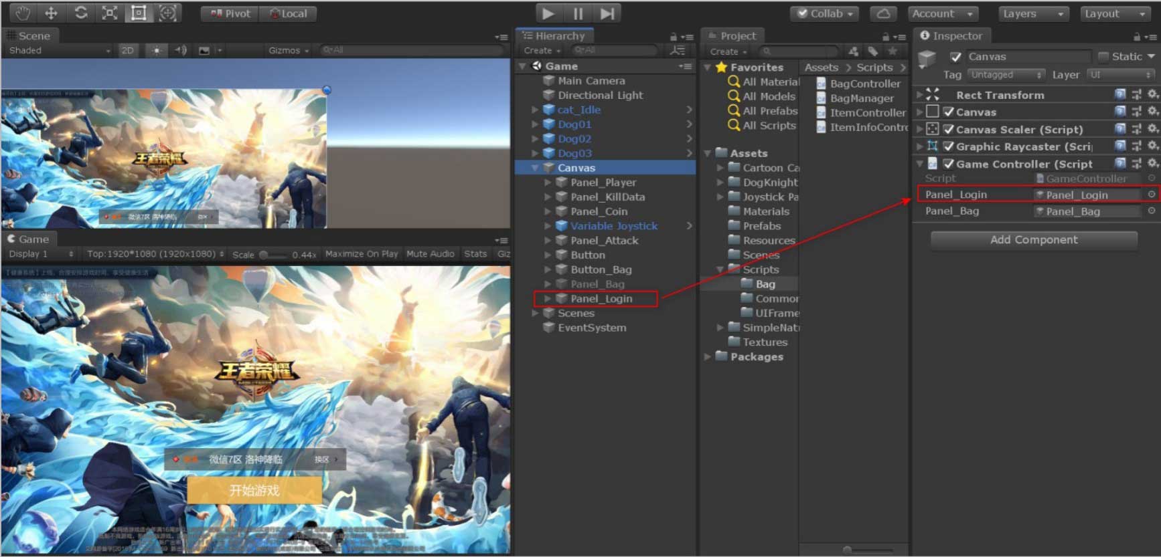
Task: Click the Step frame button
Action: point(607,13)
